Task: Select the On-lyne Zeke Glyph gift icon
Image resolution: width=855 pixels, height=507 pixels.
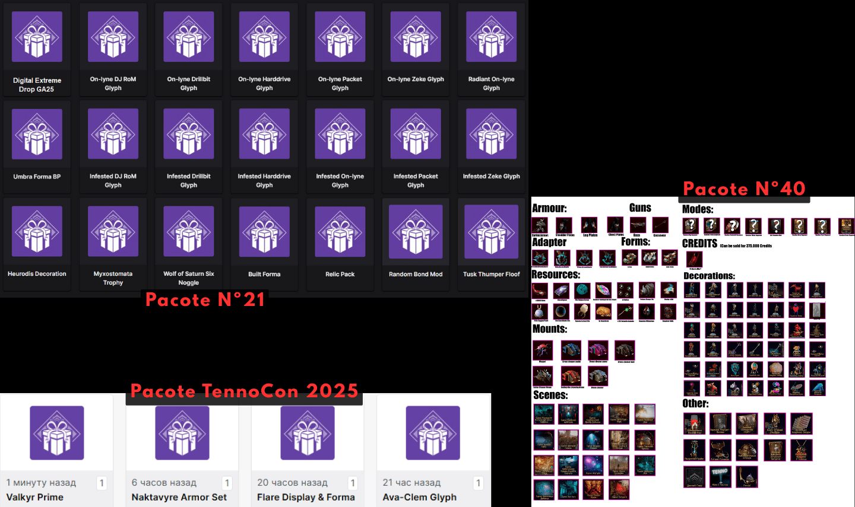Action: pyautogui.click(x=416, y=37)
